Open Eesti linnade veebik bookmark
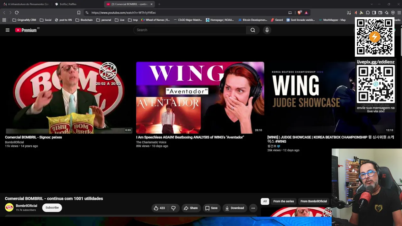The image size is (402, 226). 301,20
